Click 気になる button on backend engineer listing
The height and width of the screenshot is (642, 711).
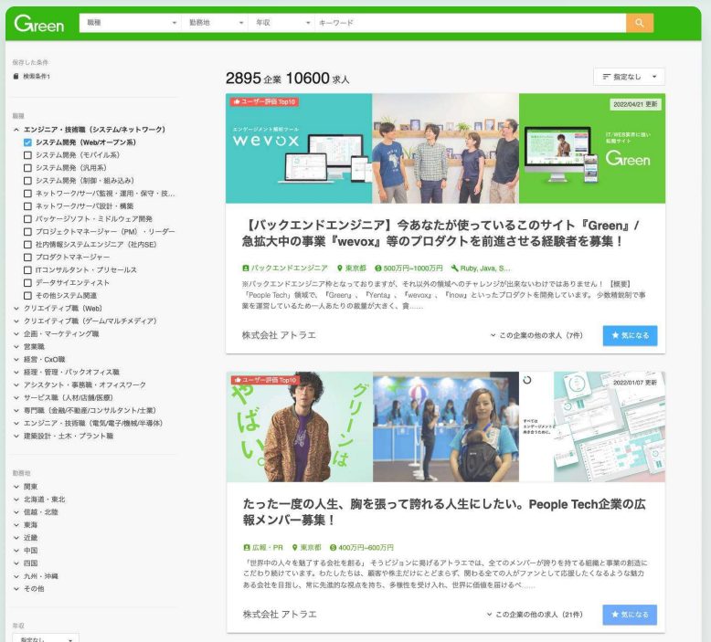pos(630,335)
